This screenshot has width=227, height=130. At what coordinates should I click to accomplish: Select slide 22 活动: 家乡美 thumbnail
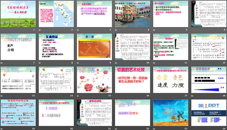tap(132, 112)
